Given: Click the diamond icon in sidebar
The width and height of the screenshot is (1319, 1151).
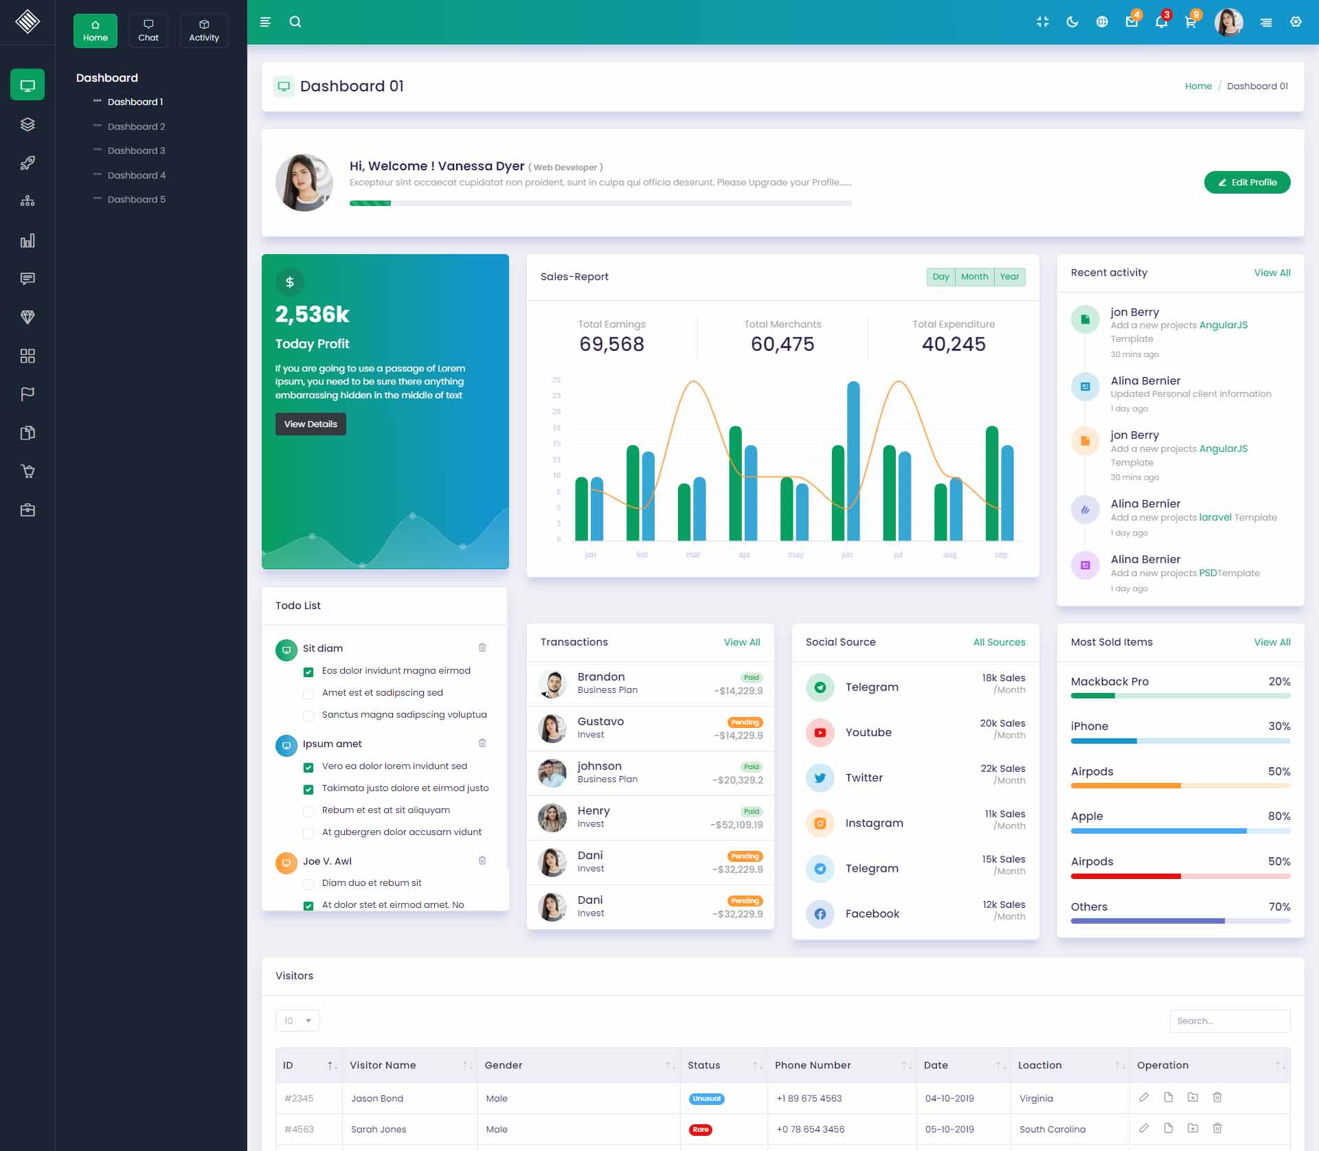Looking at the screenshot, I should coord(27,317).
